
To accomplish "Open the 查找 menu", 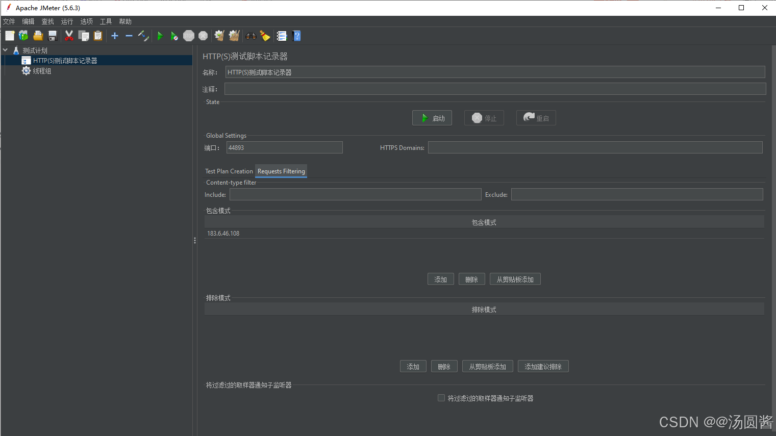I will tap(47, 21).
